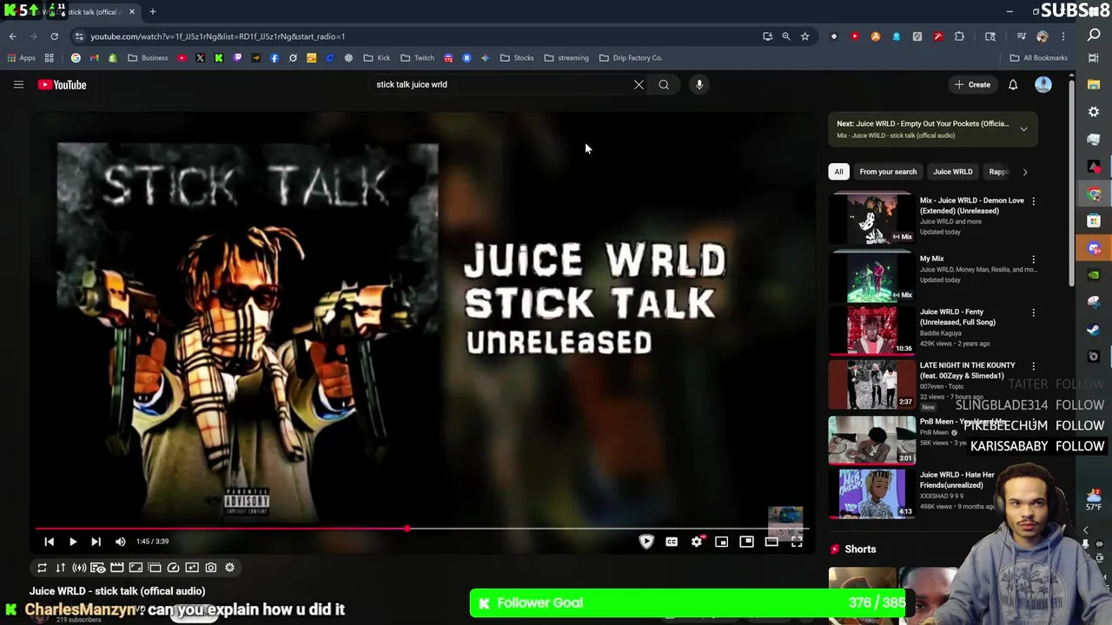Open the YouTube hamburger guide menu
1112x625 pixels.
point(18,84)
